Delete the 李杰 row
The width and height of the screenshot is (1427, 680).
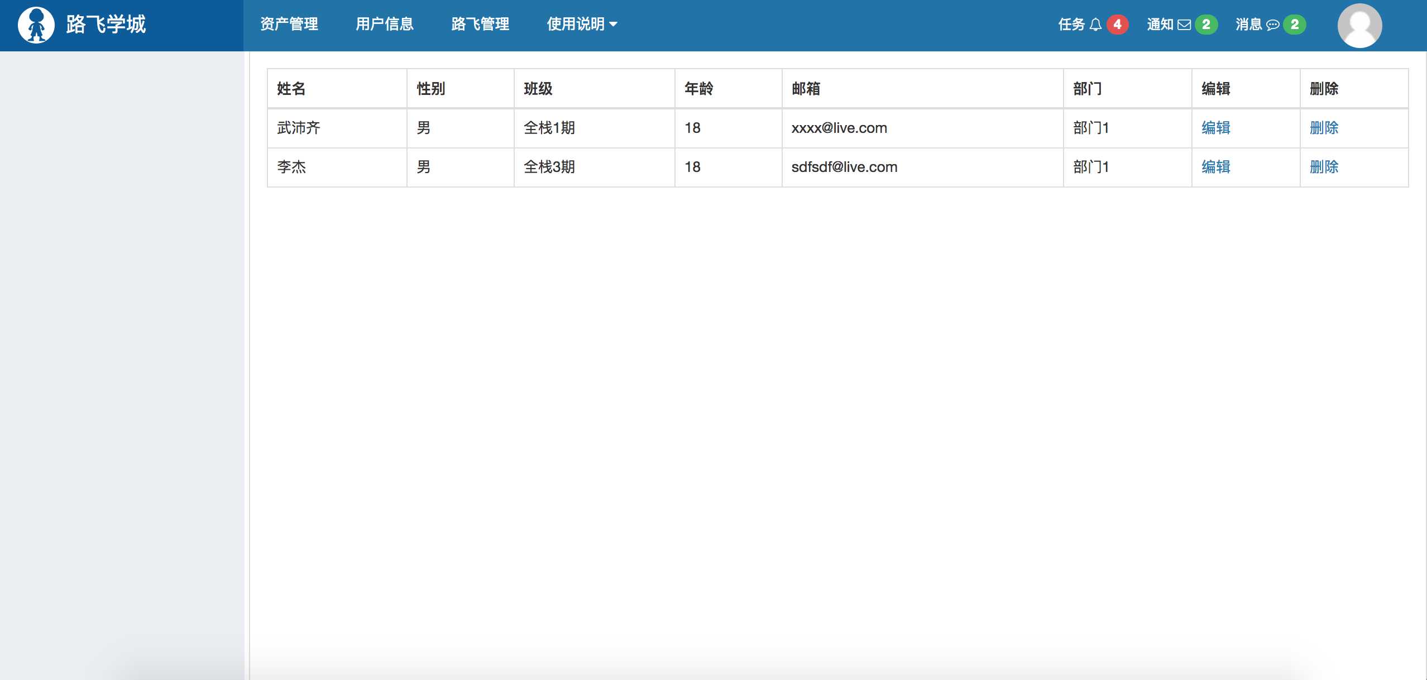[x=1324, y=167]
